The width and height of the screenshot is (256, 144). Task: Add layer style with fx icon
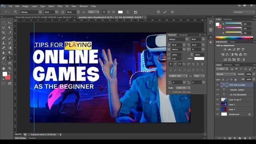click(x=225, y=138)
